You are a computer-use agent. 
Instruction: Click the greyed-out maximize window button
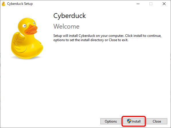click(x=151, y=4)
